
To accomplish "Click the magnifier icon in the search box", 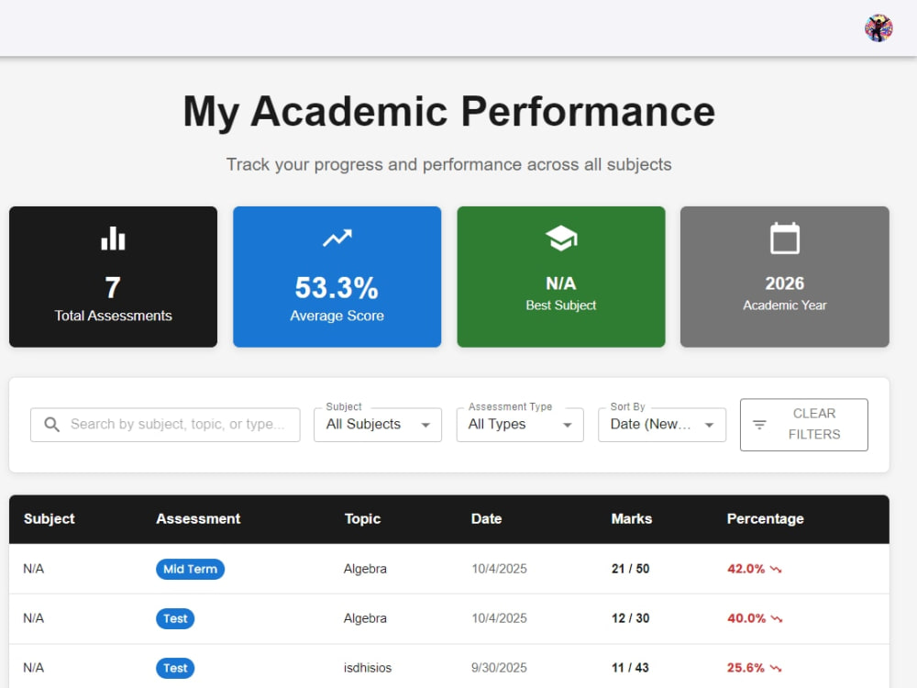I will click(52, 425).
